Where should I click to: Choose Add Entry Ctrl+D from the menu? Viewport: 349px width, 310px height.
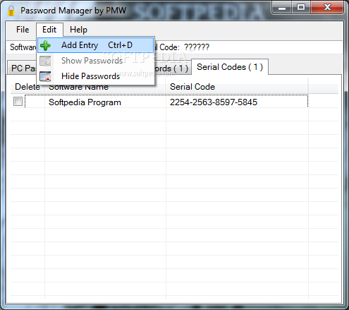[96, 45]
